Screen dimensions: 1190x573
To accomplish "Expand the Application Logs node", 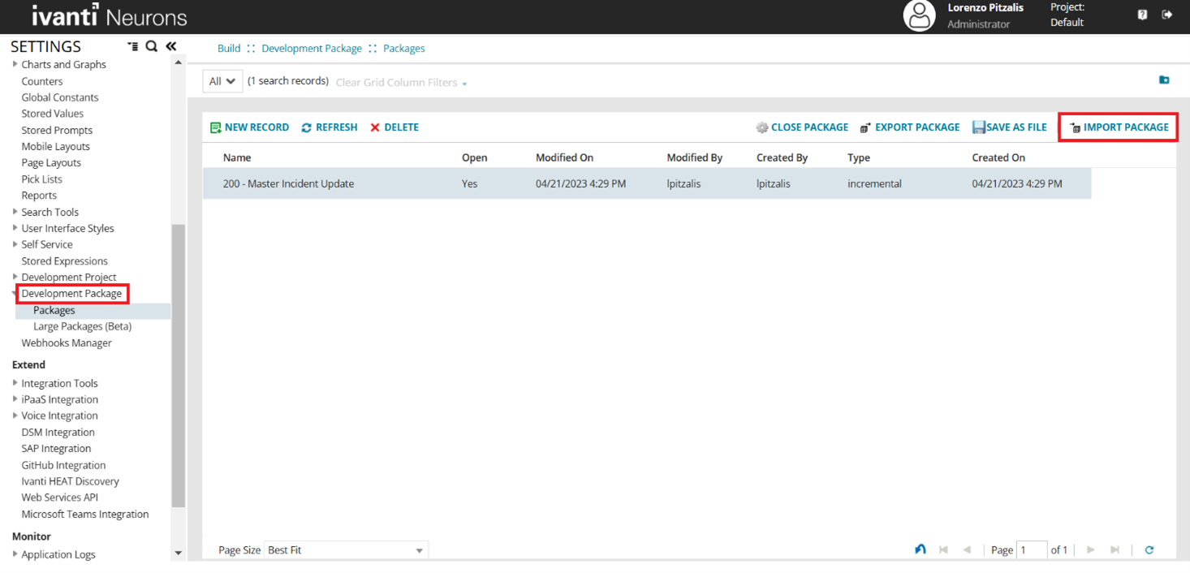I will [x=15, y=554].
